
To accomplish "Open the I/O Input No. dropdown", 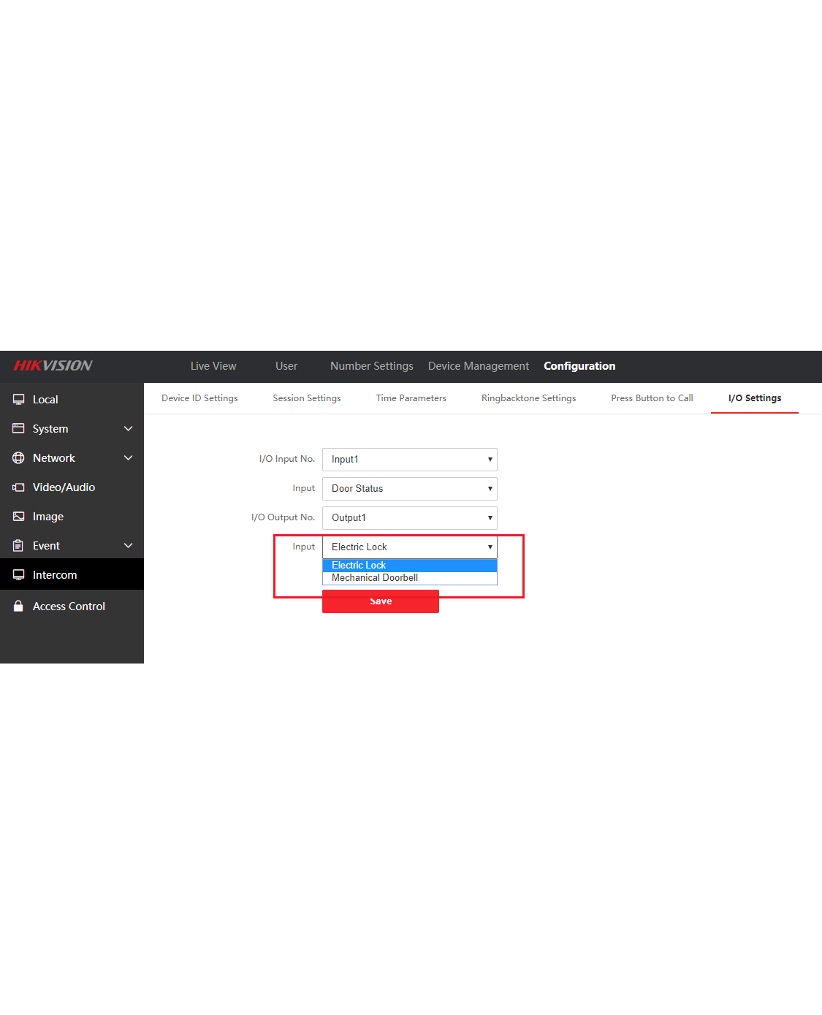I will 409,460.
